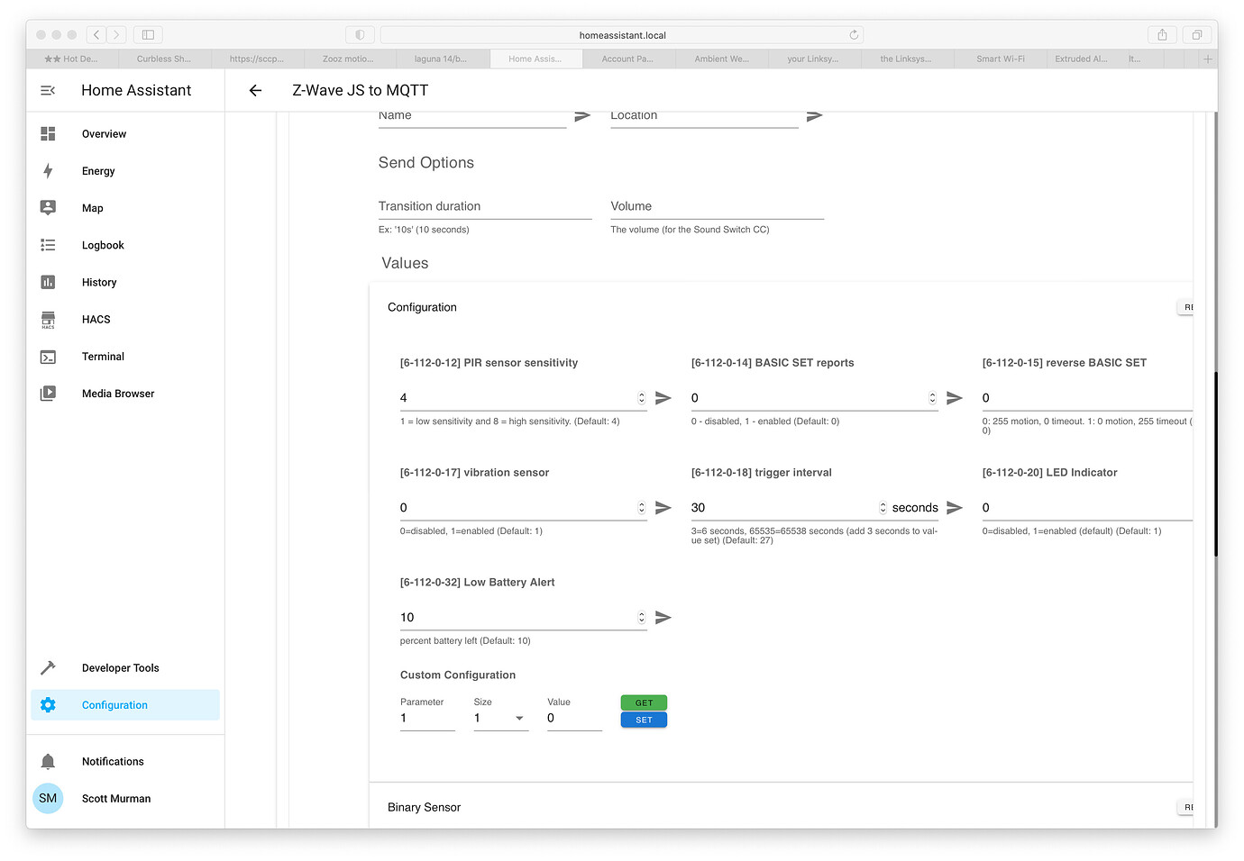The height and width of the screenshot is (861, 1244).
Task: Click the Map icon in sidebar
Action: click(48, 208)
